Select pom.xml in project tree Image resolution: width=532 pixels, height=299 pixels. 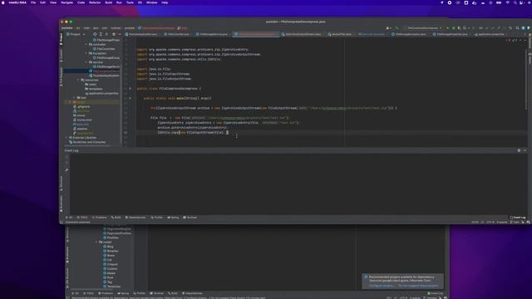82,125
